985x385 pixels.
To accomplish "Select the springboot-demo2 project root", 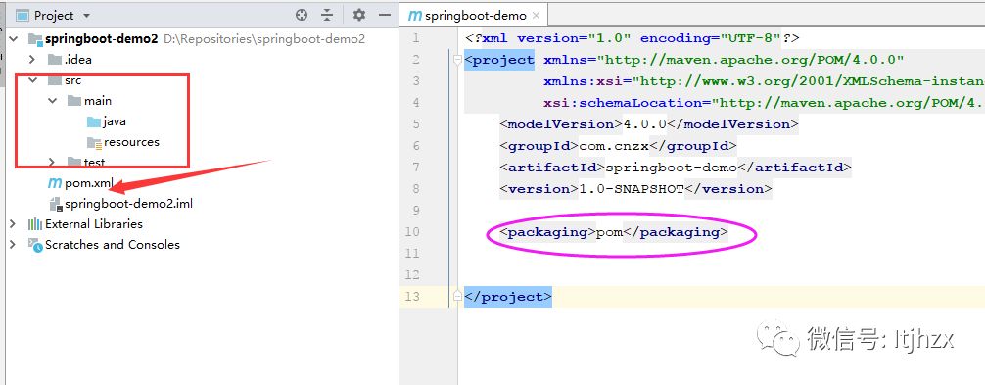I will coord(101,39).
